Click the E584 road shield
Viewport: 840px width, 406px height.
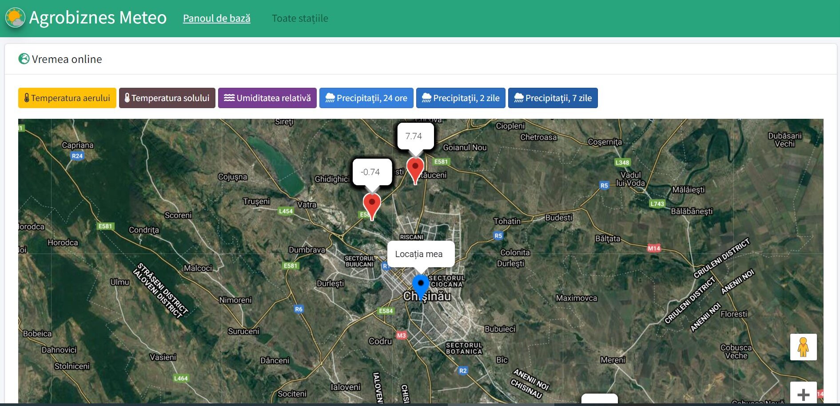(386, 311)
